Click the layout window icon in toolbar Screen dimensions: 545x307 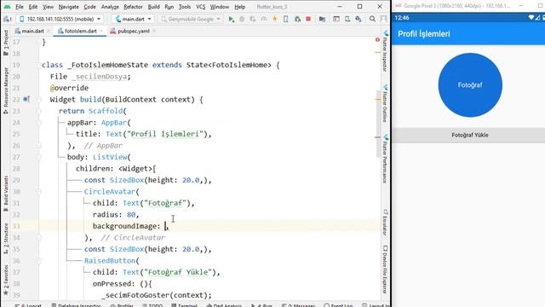pyautogui.click(x=336, y=19)
